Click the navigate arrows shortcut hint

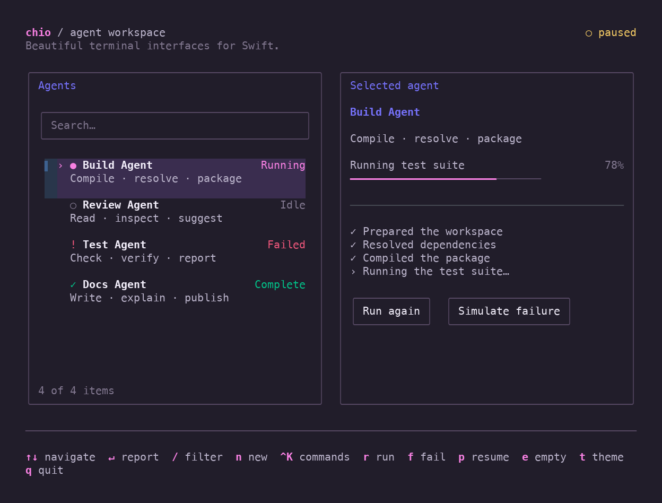[60, 457]
